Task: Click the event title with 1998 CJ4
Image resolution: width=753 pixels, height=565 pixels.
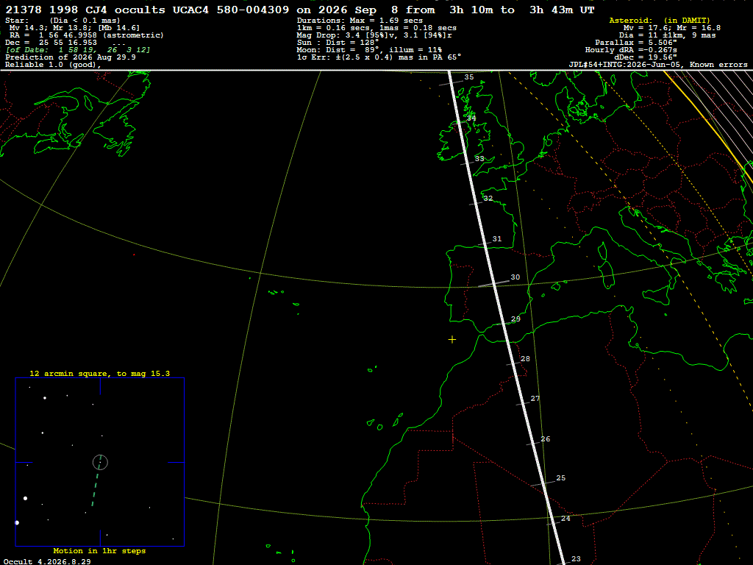Action: click(300, 10)
